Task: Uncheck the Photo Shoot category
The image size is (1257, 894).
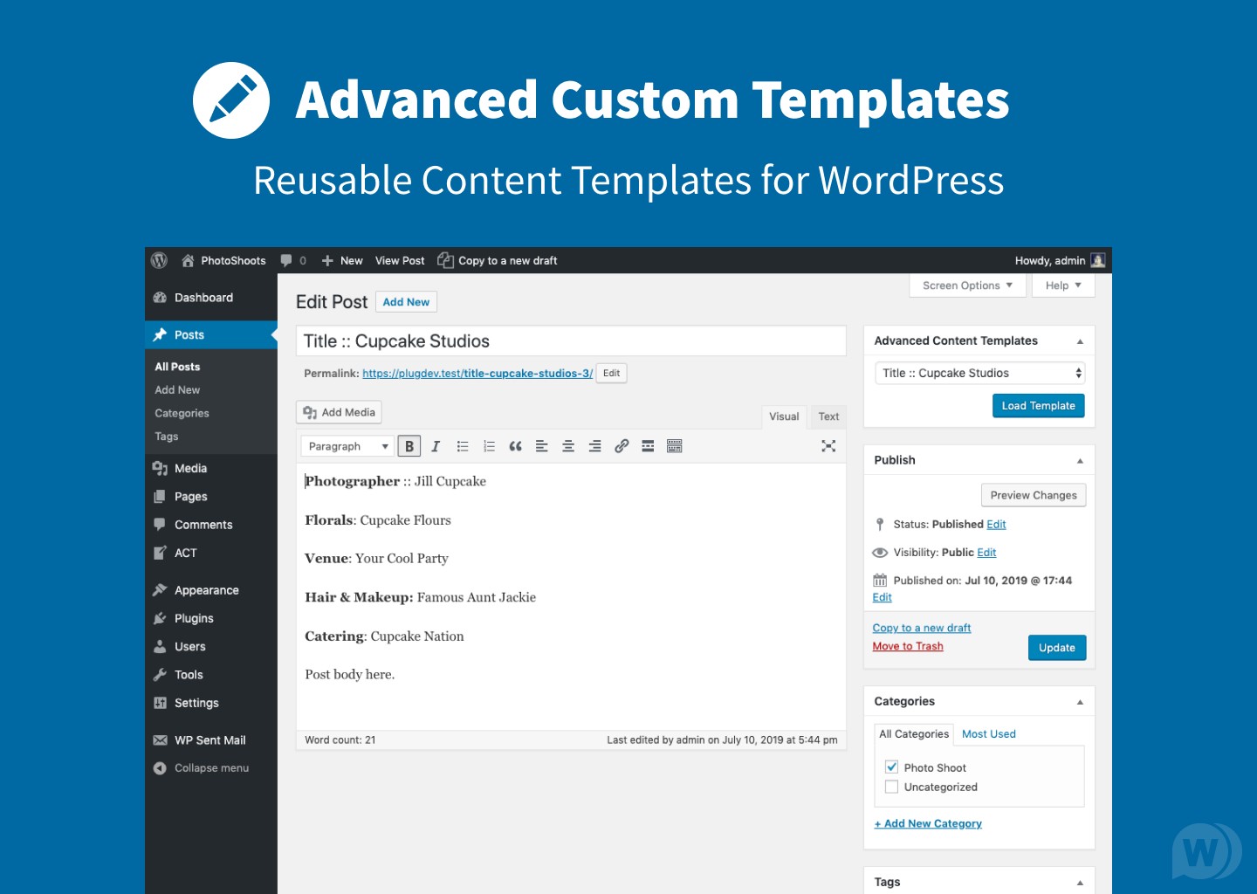Action: coord(891,767)
